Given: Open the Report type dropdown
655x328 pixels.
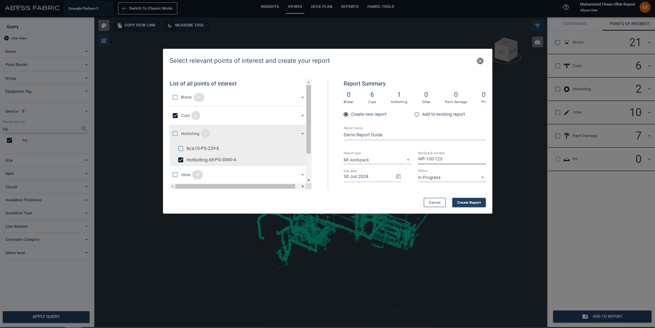Looking at the screenshot, I should (x=377, y=160).
